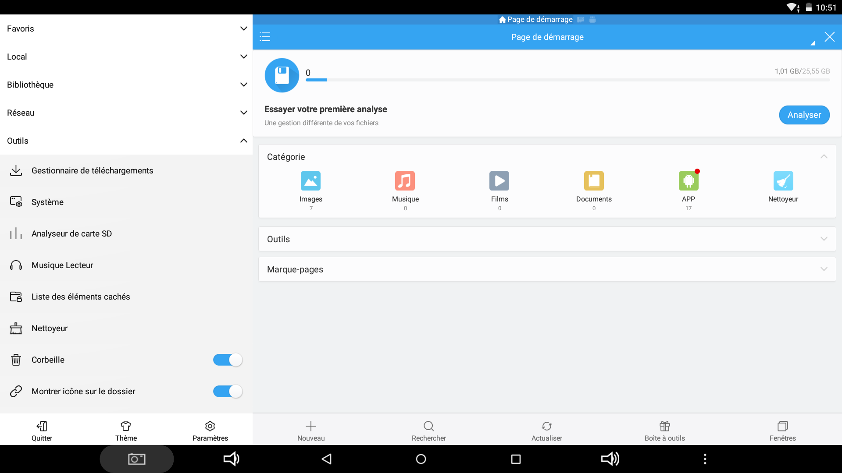This screenshot has height=473, width=842.
Task: Open the APP category icon
Action: pyautogui.click(x=688, y=181)
